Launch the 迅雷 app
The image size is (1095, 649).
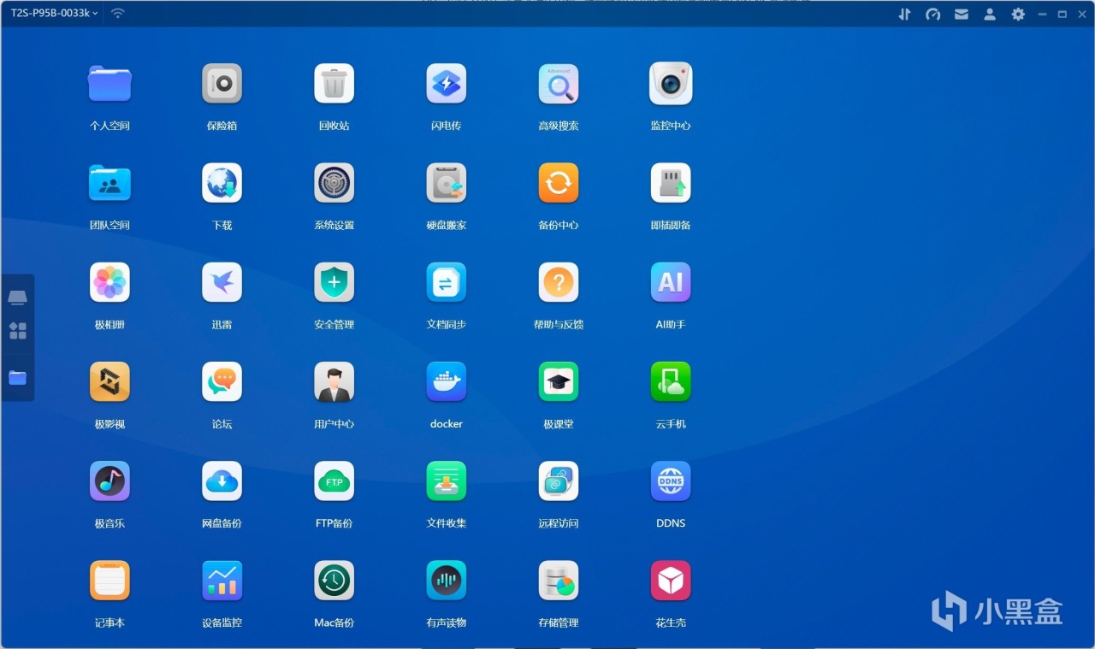[x=222, y=282]
